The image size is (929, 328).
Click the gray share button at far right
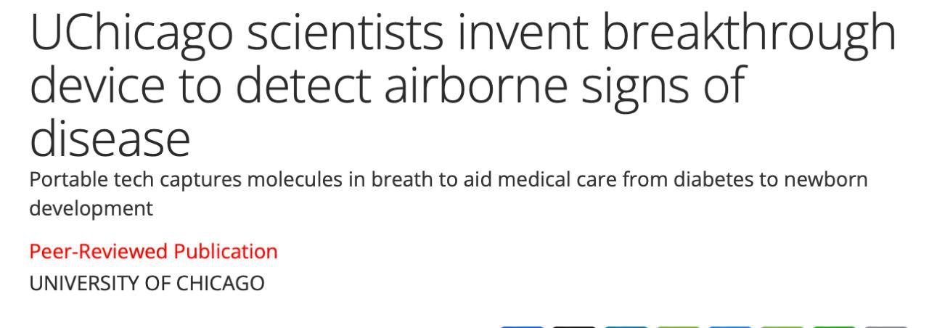887,327
